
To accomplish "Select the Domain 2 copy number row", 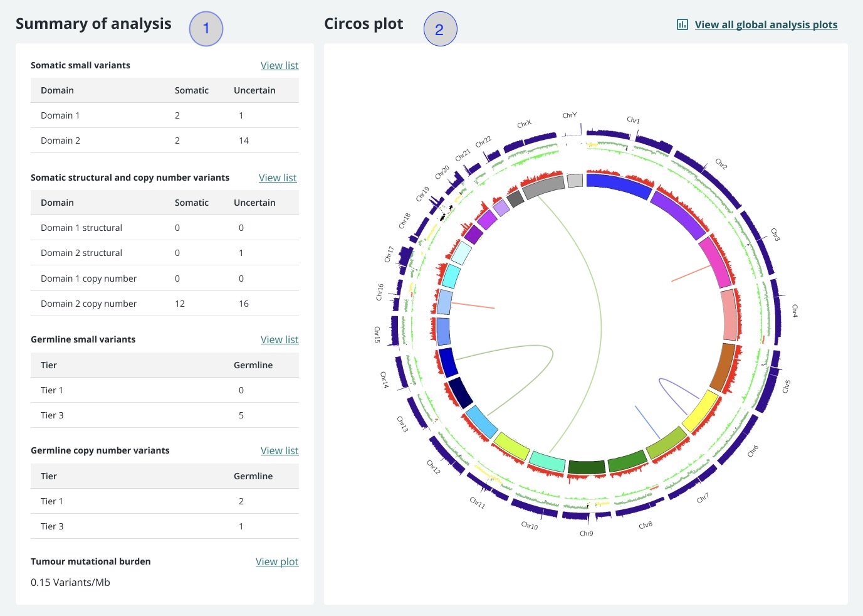I will point(164,304).
